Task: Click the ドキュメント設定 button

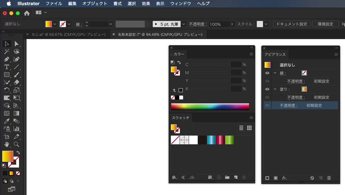Action: tap(292, 24)
